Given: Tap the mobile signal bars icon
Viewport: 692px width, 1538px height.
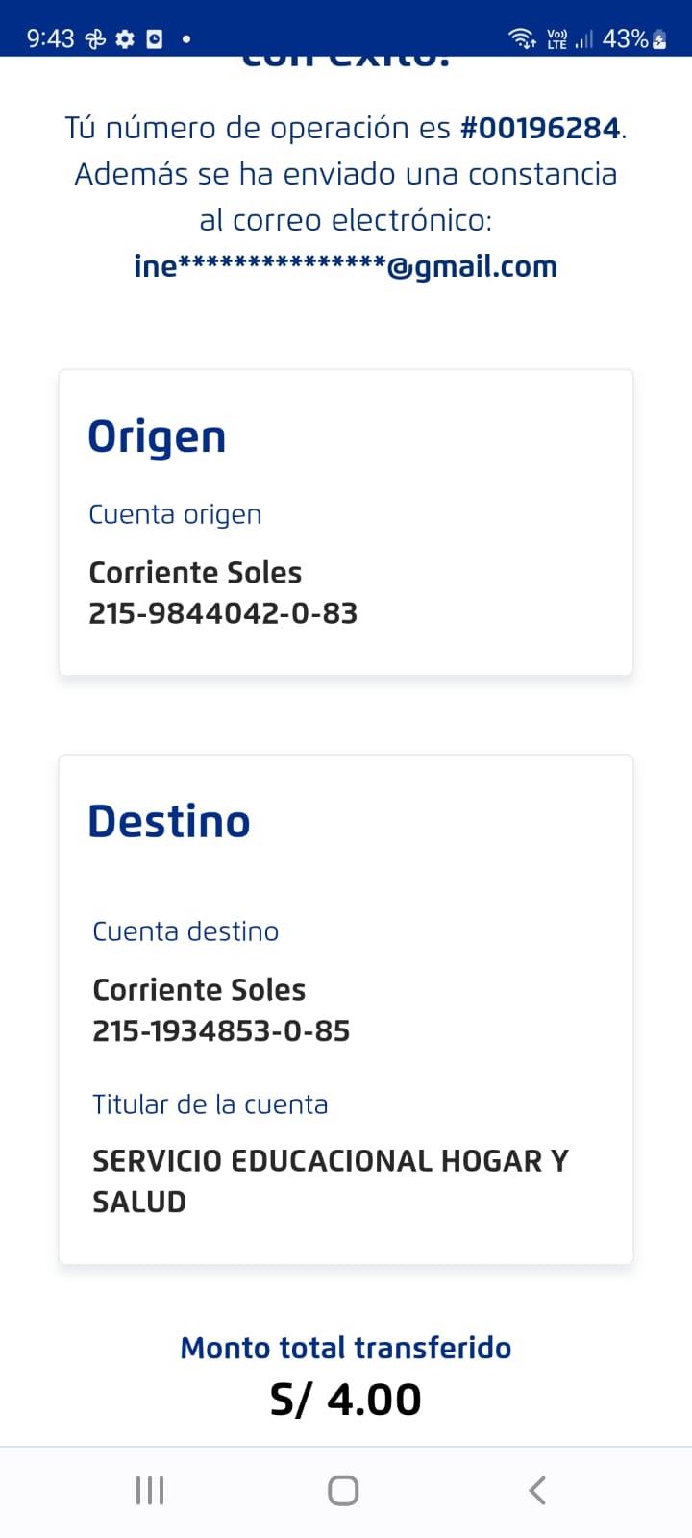Looking at the screenshot, I should point(584,39).
